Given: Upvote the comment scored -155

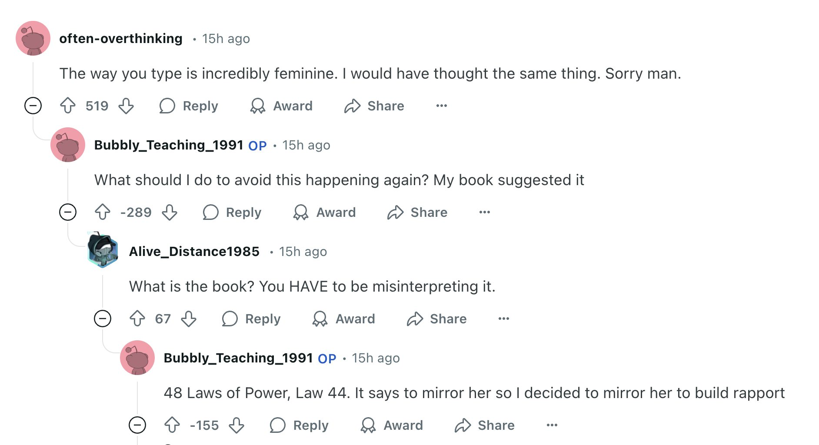Looking at the screenshot, I should (172, 425).
